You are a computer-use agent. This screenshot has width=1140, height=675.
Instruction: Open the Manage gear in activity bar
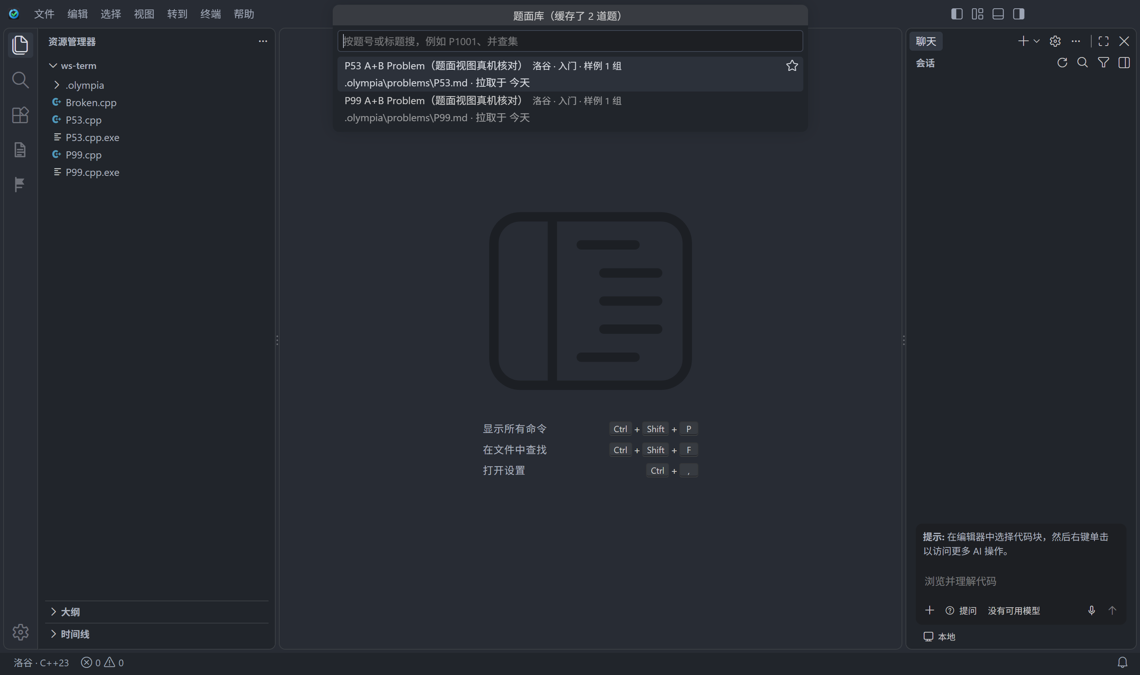(x=20, y=632)
